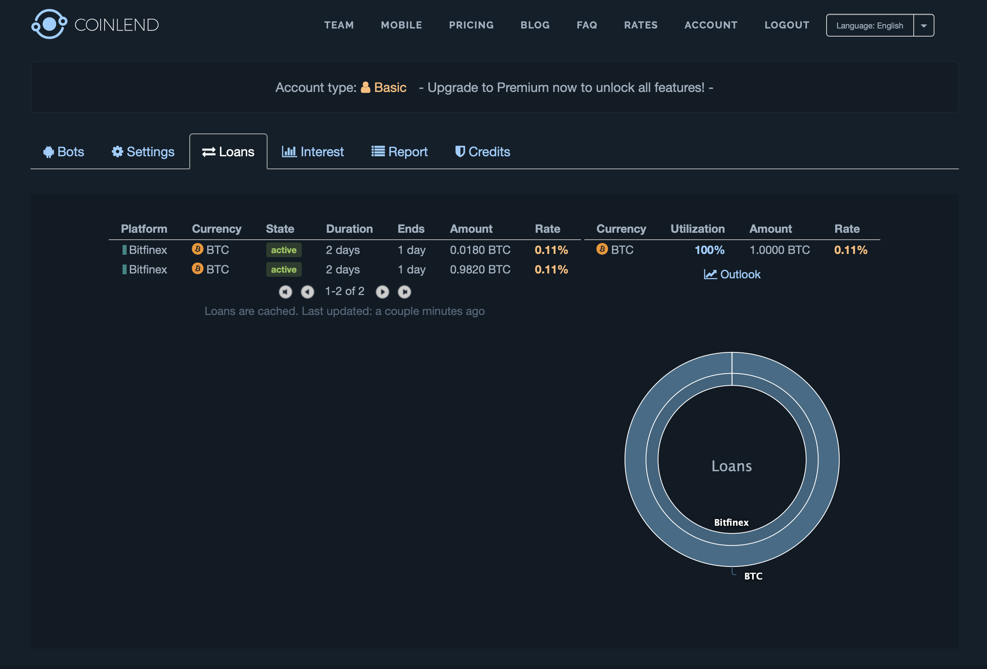The height and width of the screenshot is (669, 987).
Task: Click the 0.0180 BTC amount cell
Action: [480, 249]
